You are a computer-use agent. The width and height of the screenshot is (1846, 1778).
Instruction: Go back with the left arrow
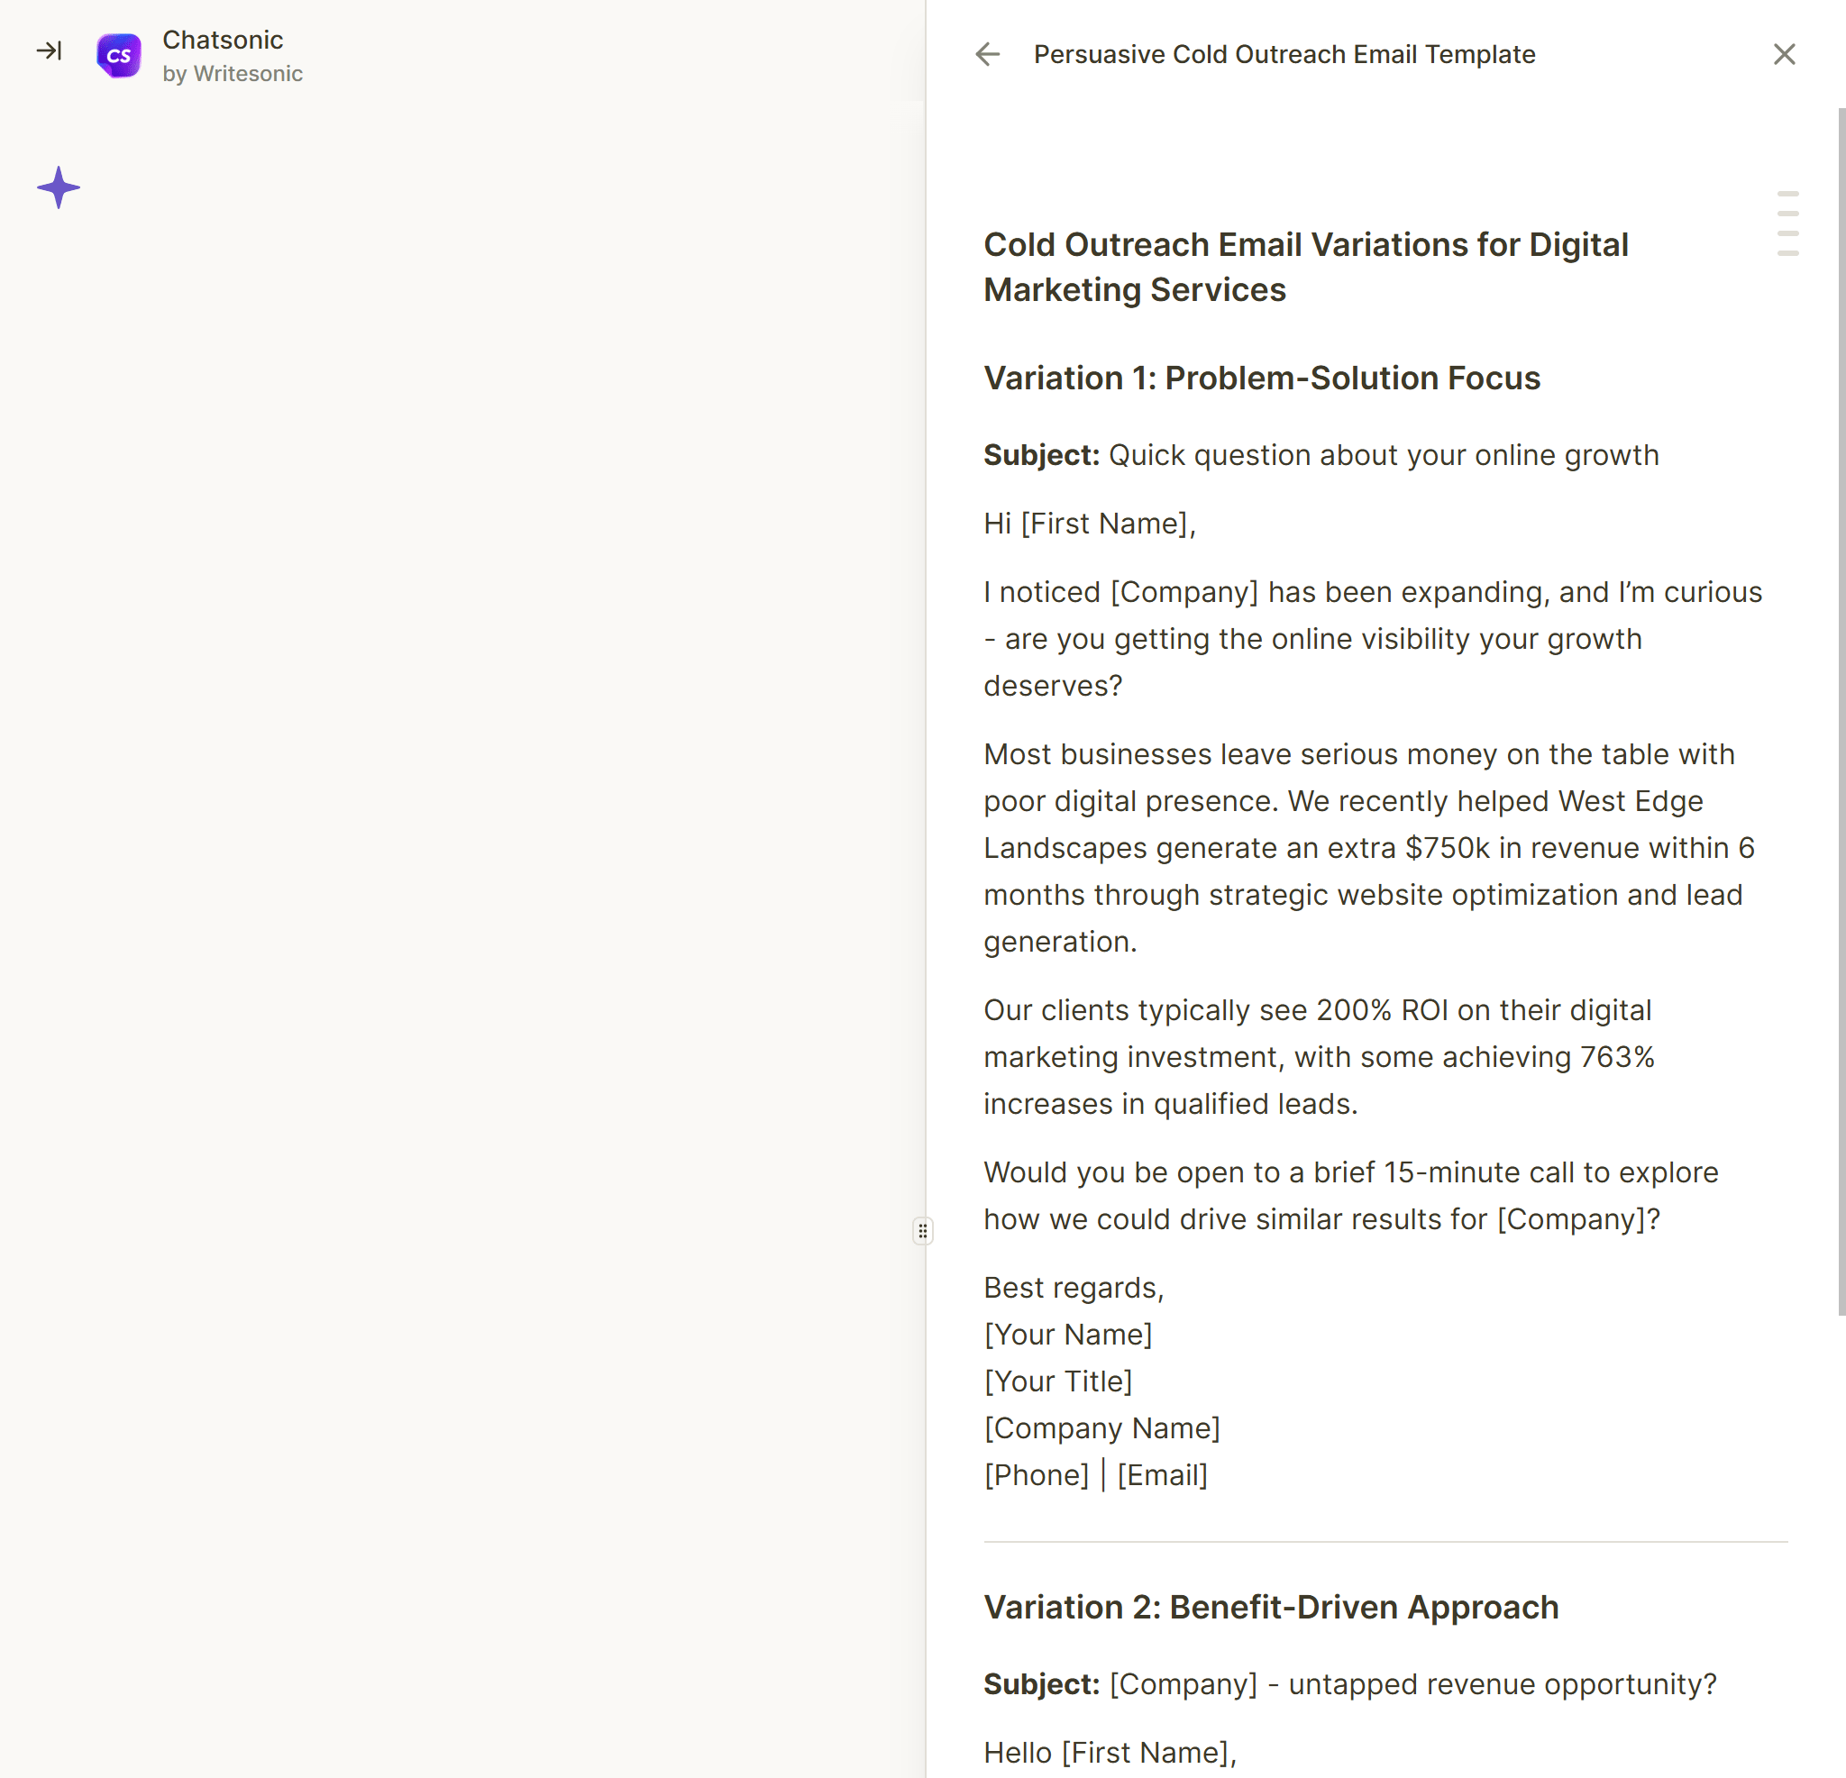(987, 55)
